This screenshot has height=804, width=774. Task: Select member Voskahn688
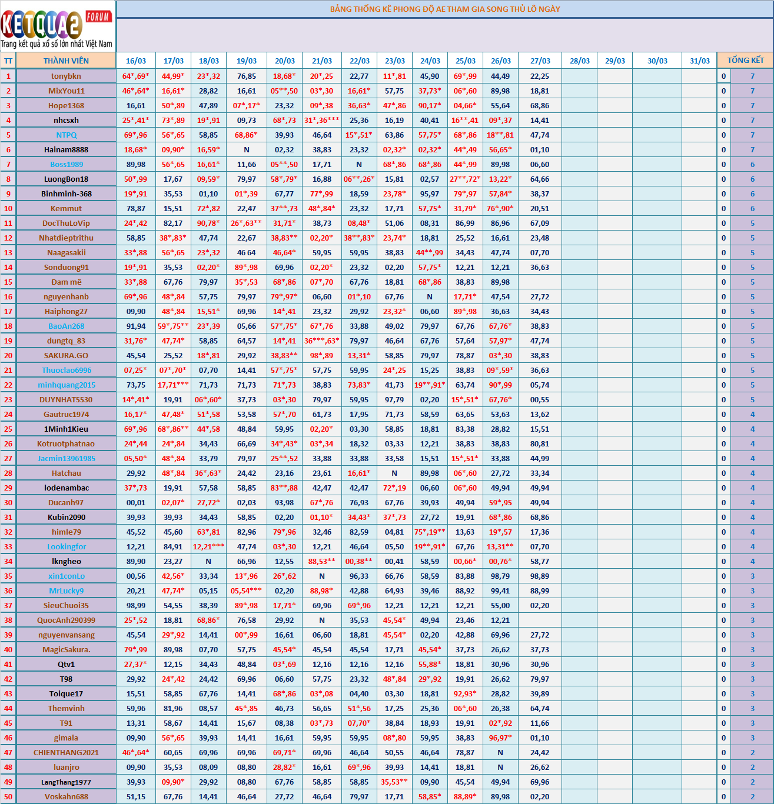(x=66, y=796)
